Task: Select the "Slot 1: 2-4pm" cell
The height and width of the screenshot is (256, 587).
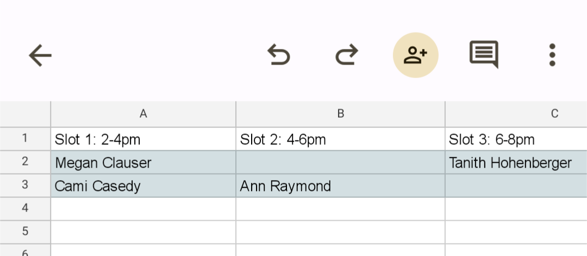Action: [143, 139]
